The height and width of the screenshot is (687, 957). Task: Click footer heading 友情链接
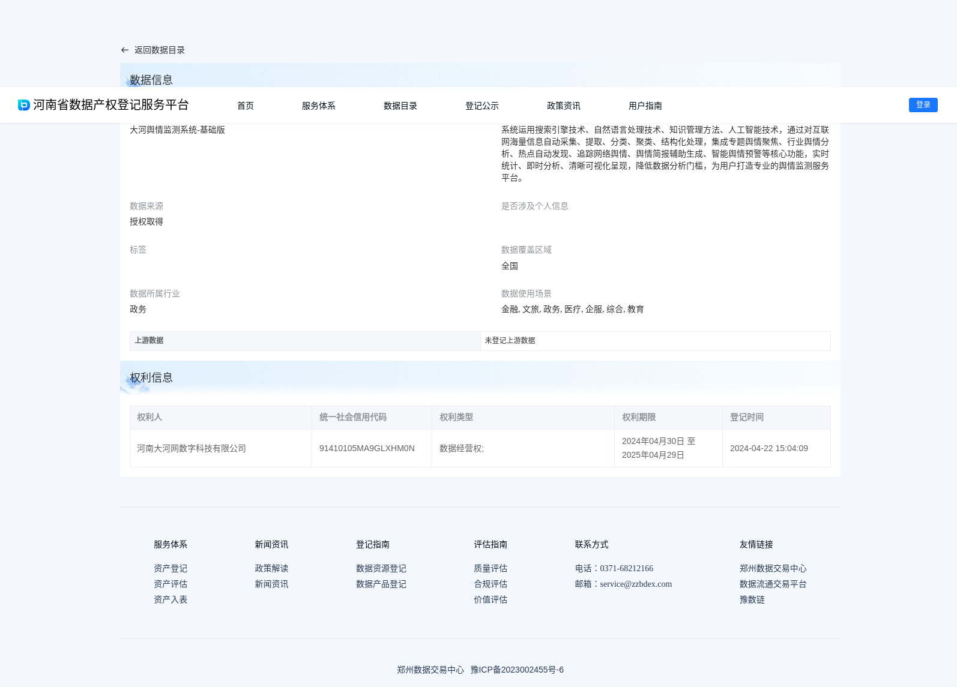coord(756,544)
